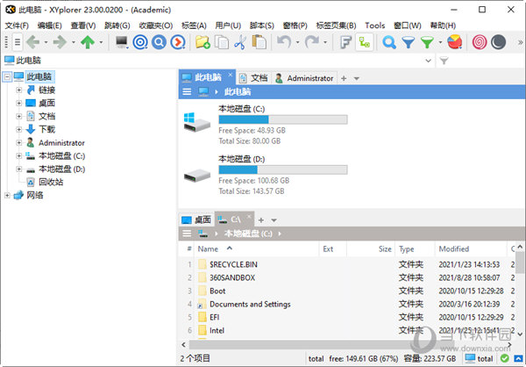Screen dimensions: 526x367
Task: Expand the 链接 tree node
Action: (x=19, y=90)
